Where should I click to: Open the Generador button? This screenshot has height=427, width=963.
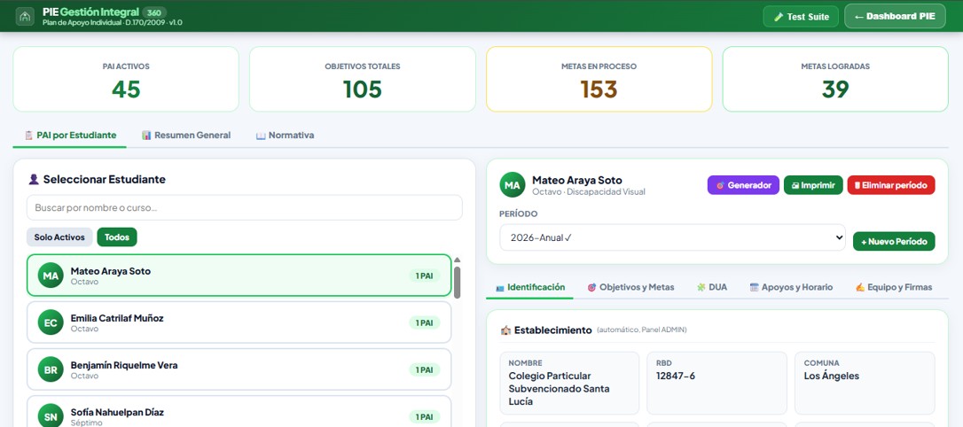(743, 184)
